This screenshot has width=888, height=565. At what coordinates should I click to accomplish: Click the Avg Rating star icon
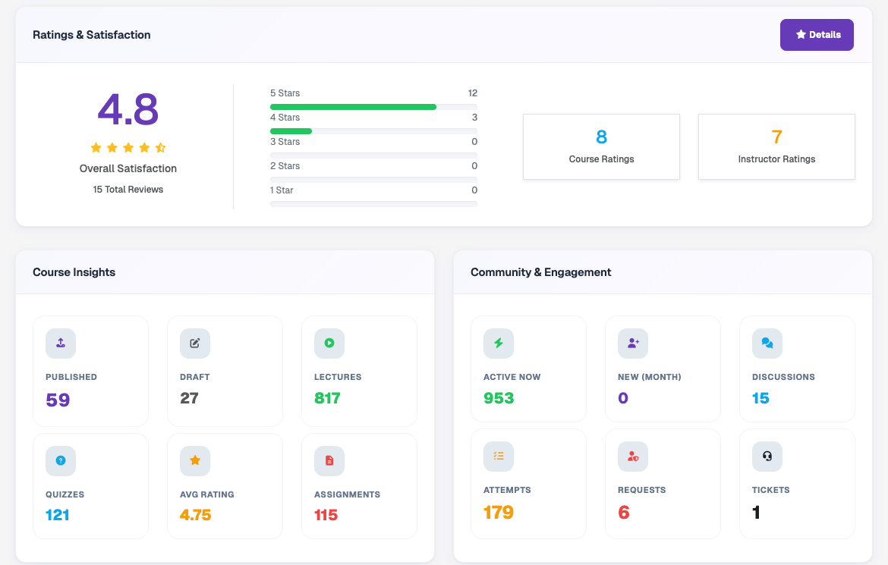coord(195,461)
